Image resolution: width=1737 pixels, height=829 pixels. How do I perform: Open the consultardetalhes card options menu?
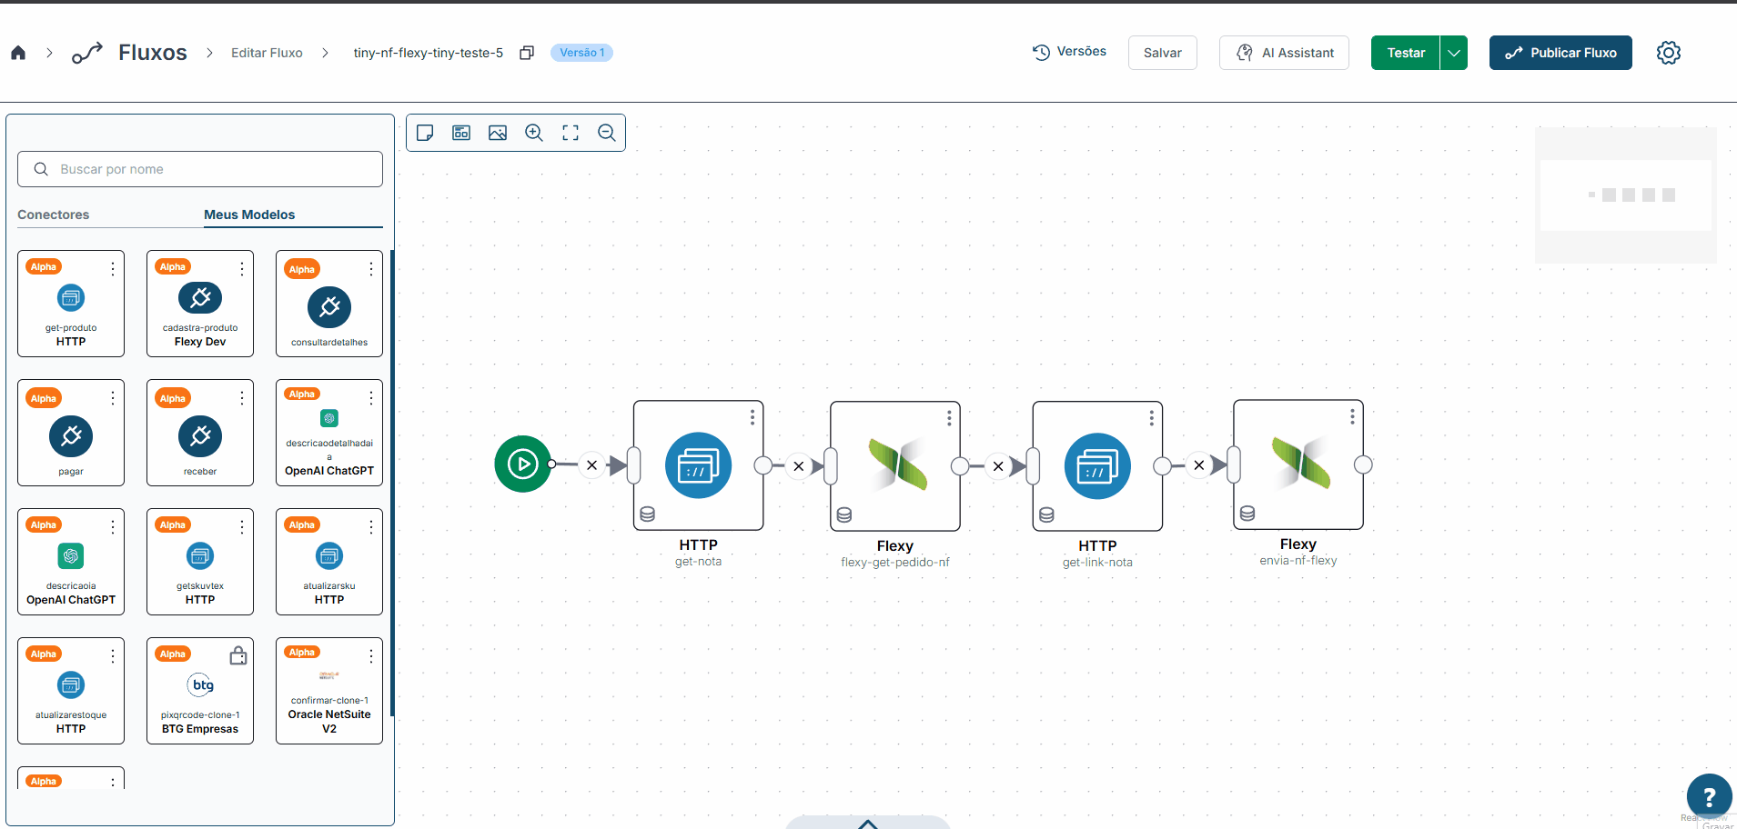point(371,269)
